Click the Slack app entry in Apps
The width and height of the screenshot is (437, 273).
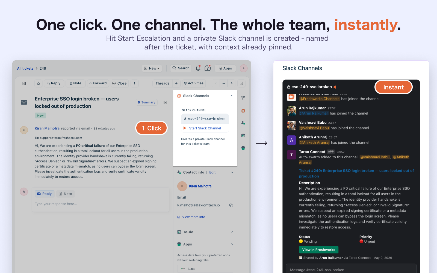point(205,269)
